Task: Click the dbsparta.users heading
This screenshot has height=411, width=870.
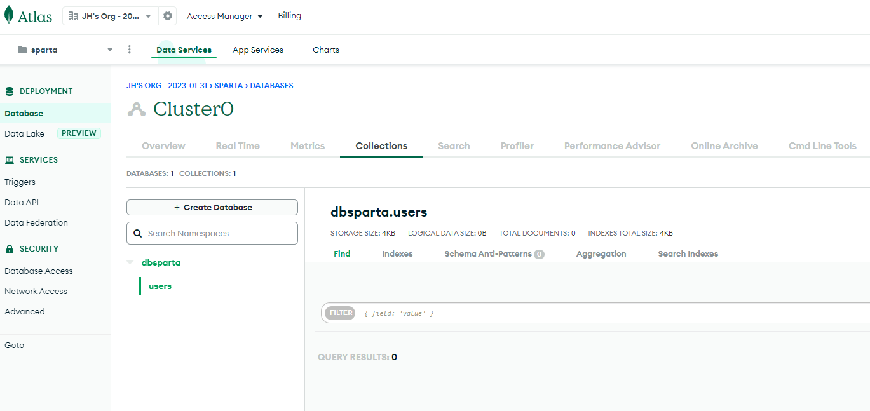Action: [379, 212]
